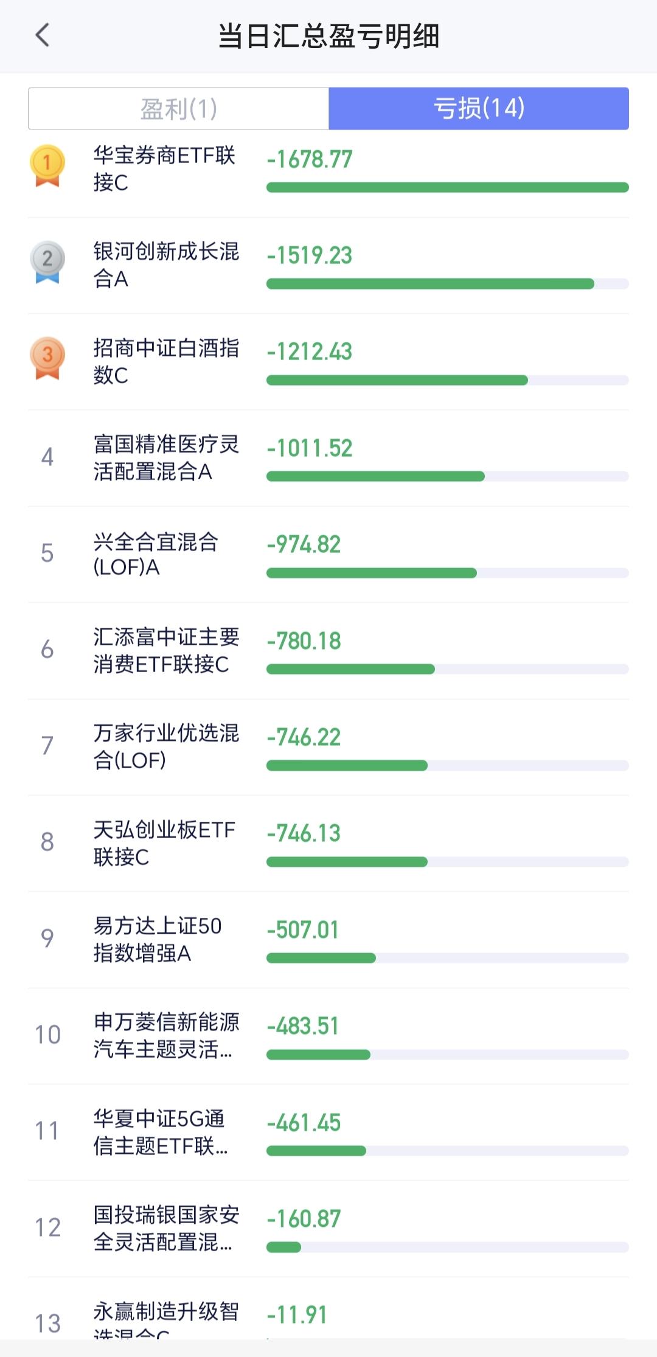Select the 亏损(14) tab
The image size is (657, 1357).
click(479, 109)
